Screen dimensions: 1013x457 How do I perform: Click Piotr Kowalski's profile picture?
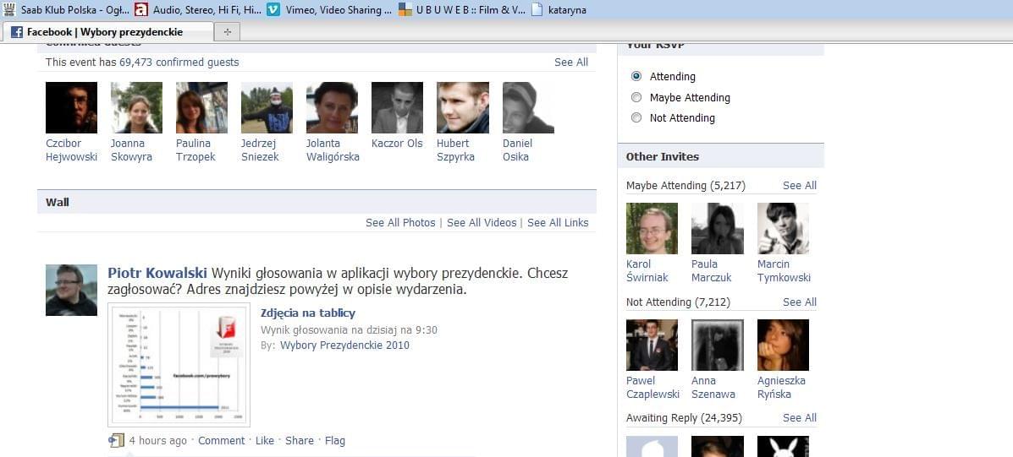[71, 290]
